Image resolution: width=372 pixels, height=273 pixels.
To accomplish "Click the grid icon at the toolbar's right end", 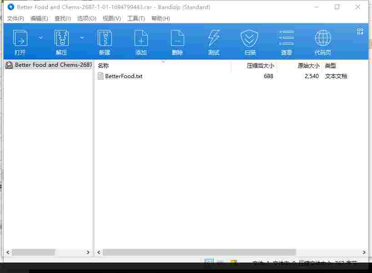I will 360,31.
